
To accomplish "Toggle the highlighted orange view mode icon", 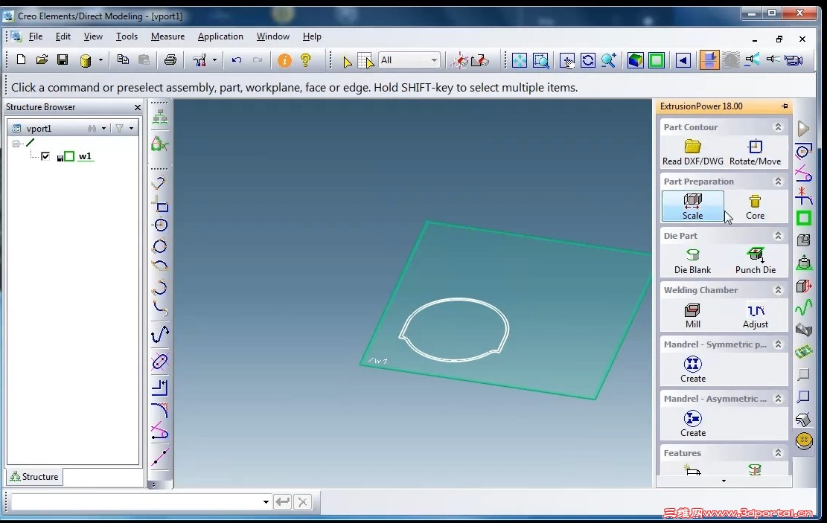I will pos(709,60).
